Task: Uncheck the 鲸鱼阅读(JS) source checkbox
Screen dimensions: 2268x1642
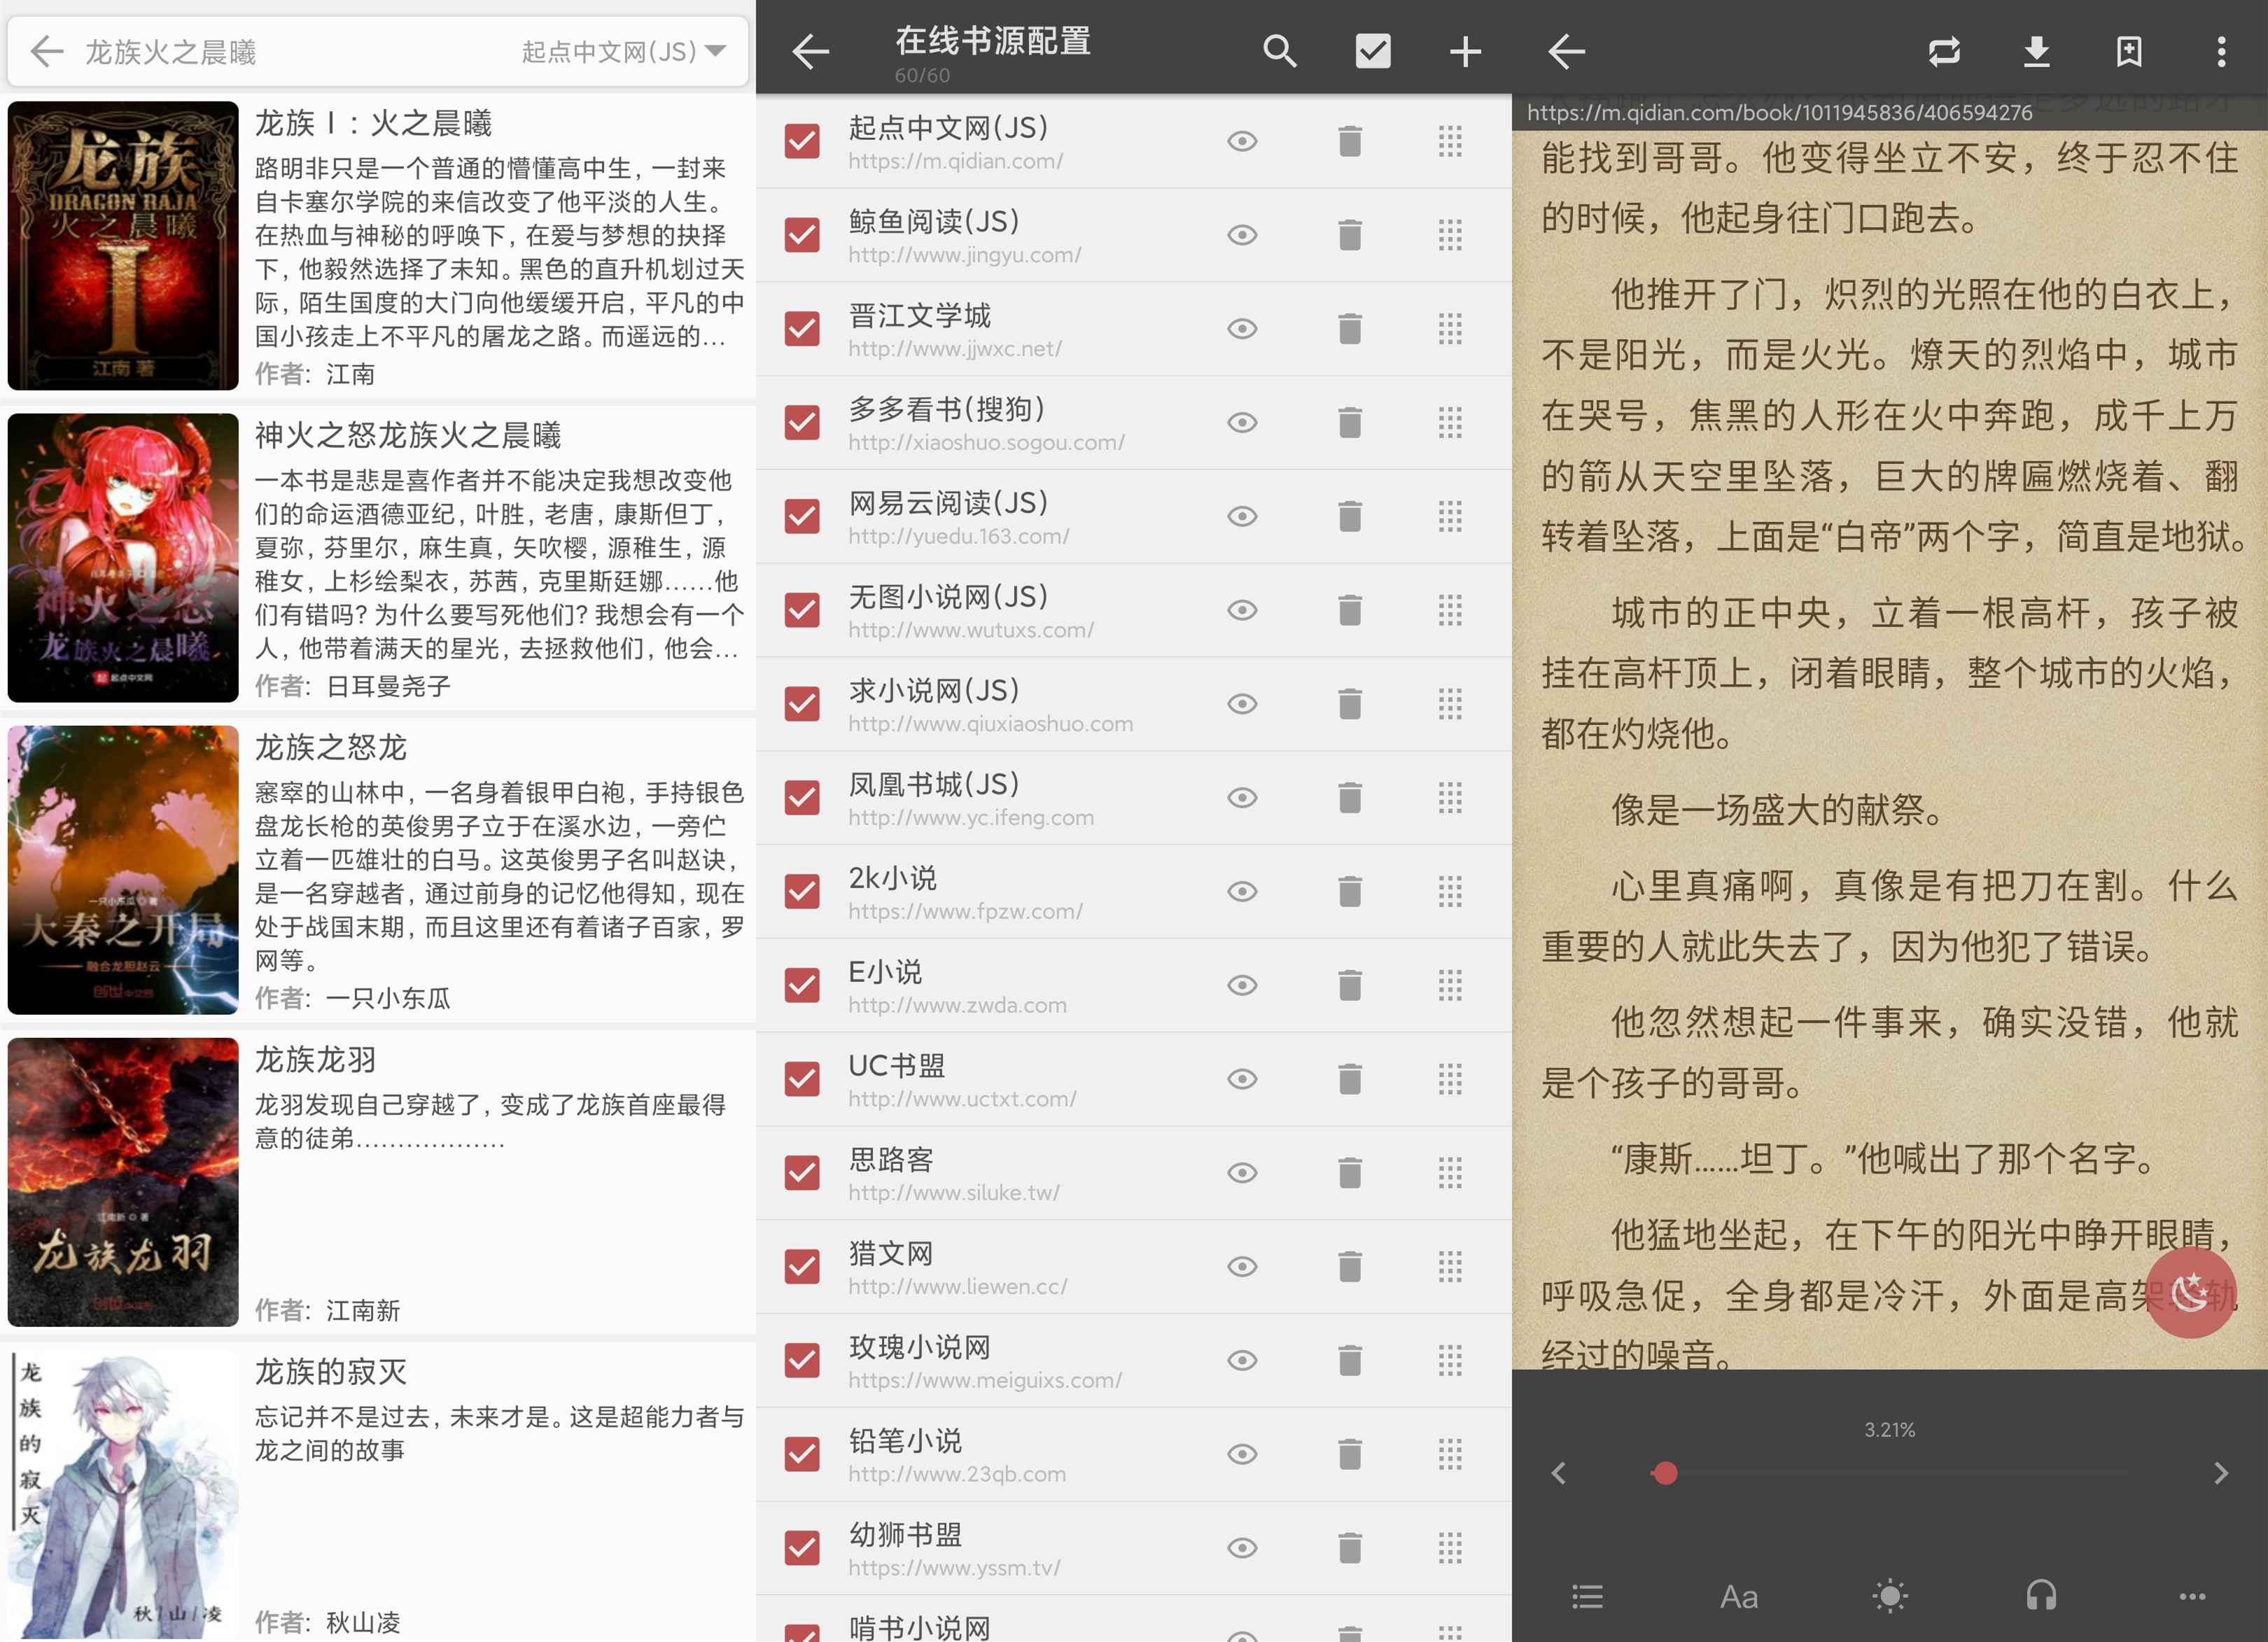Action: [801, 235]
